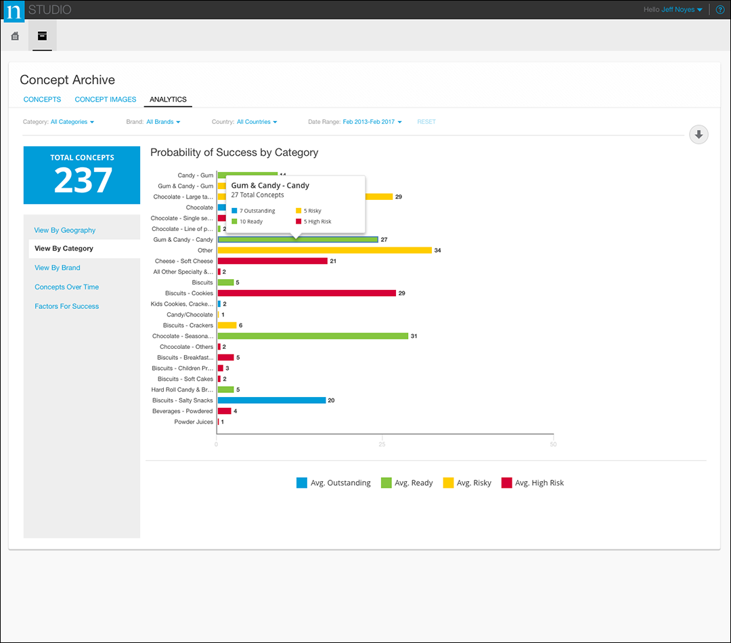Toggle Avg. Risky legend swatch
Screen dimensions: 731x643
tap(448, 483)
